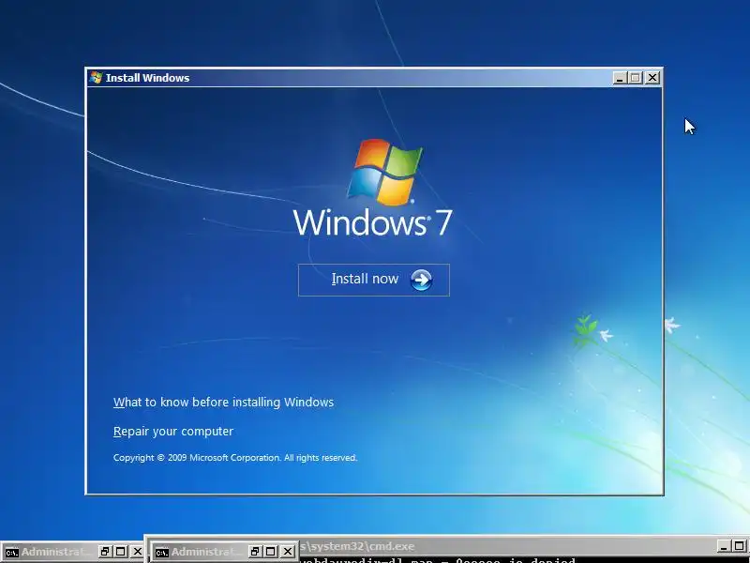Open What to know before installing Windows
750x563 pixels.
223,403
